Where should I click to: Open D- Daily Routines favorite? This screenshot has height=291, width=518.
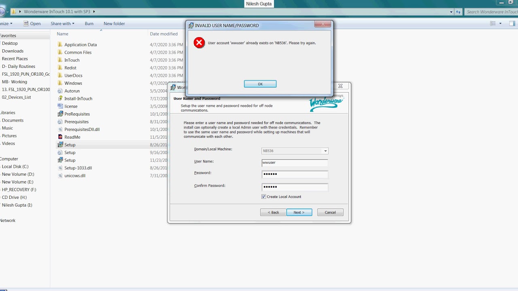[x=18, y=66]
